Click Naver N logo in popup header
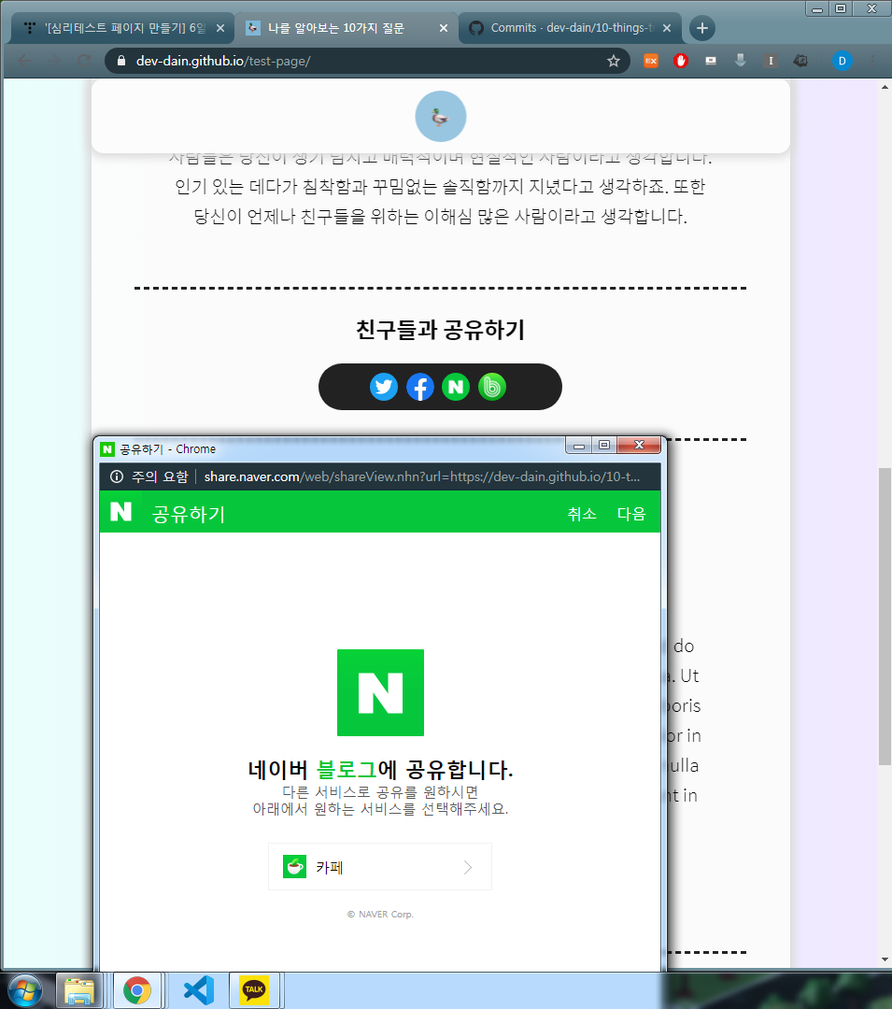 click(120, 512)
